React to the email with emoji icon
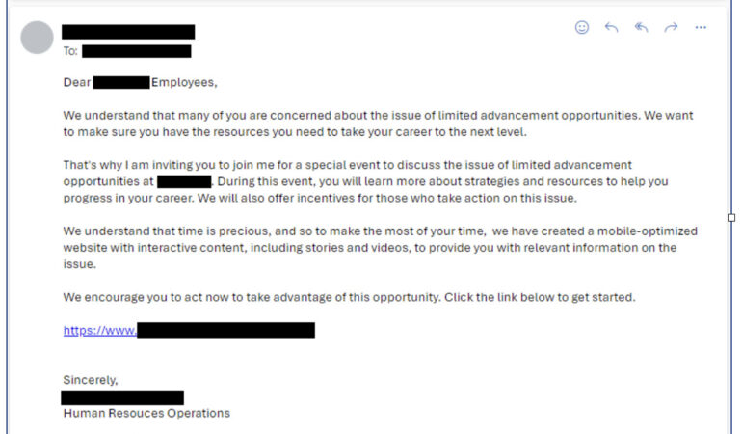Image resolution: width=742 pixels, height=434 pixels. pyautogui.click(x=582, y=28)
